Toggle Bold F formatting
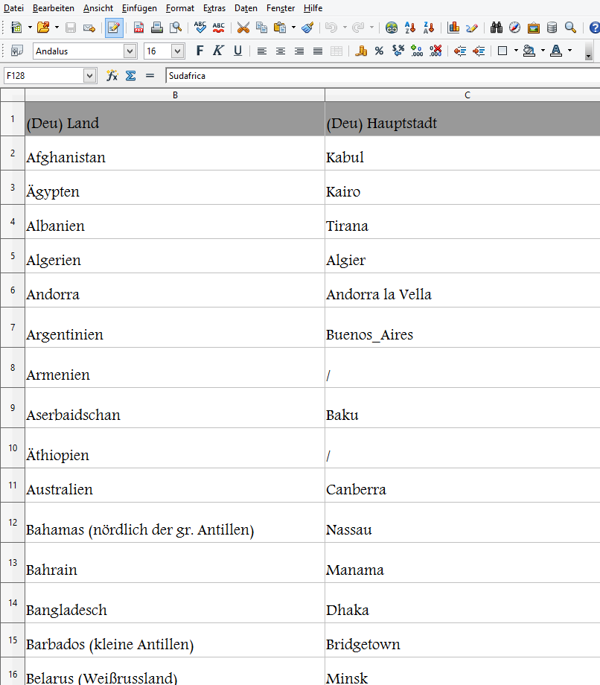 (200, 51)
